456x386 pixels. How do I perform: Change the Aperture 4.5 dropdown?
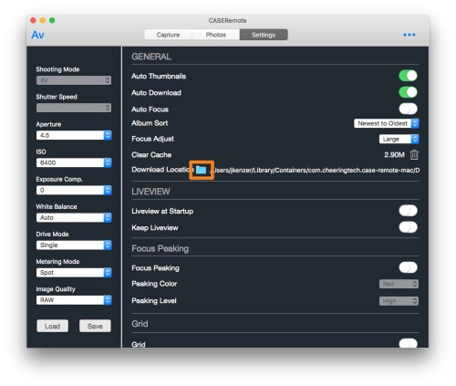pos(74,135)
